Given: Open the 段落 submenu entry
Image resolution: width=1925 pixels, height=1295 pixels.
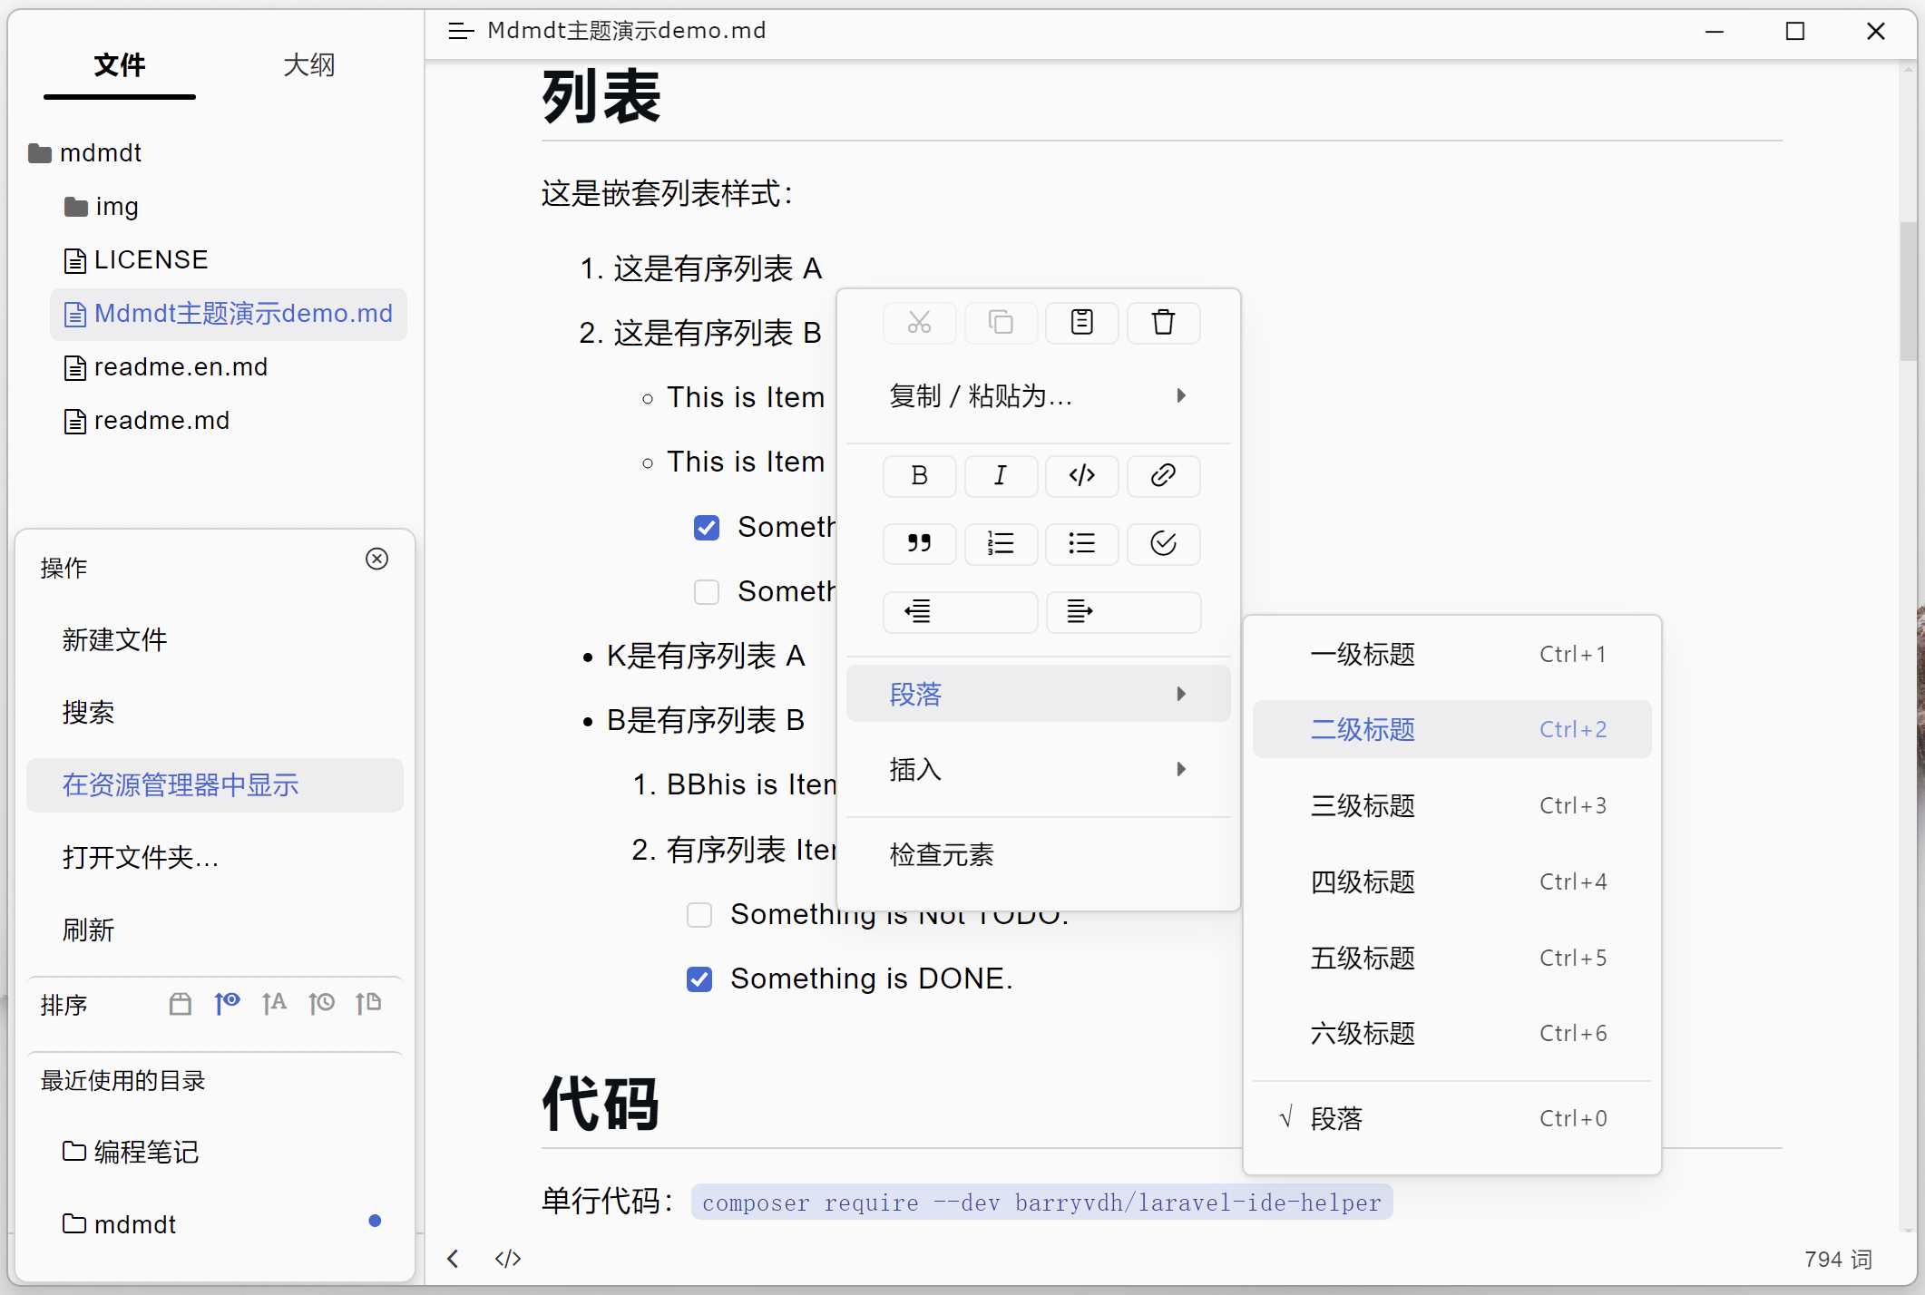Looking at the screenshot, I should pos(1038,695).
